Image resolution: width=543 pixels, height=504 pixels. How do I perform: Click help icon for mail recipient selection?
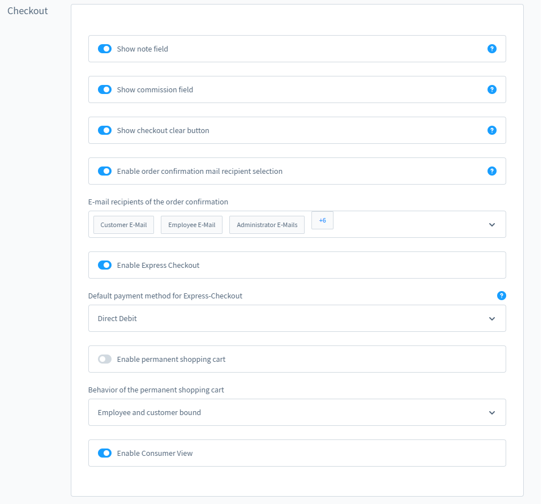[x=491, y=171]
